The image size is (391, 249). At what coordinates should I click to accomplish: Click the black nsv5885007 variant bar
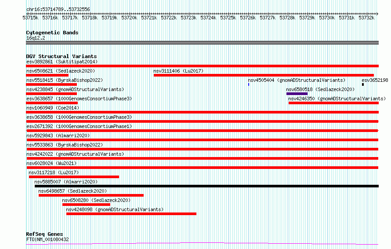coord(207,186)
